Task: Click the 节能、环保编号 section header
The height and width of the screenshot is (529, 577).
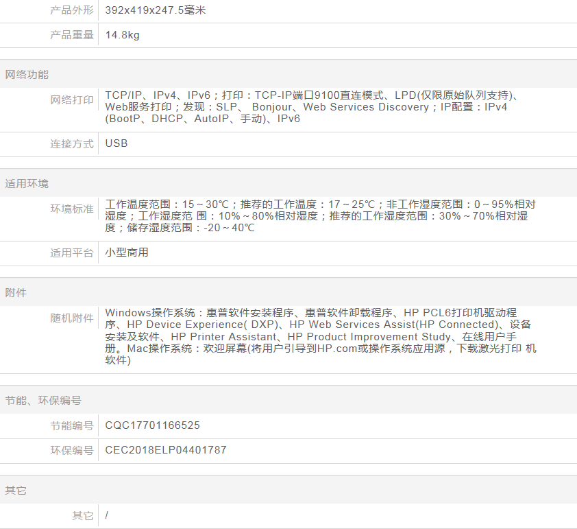Action: click(43, 401)
